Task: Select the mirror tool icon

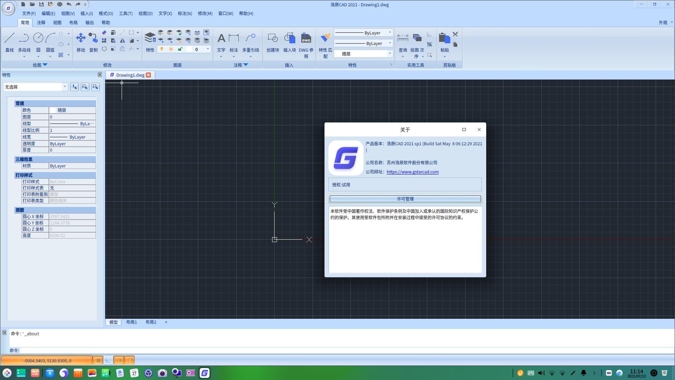Action: point(122,40)
